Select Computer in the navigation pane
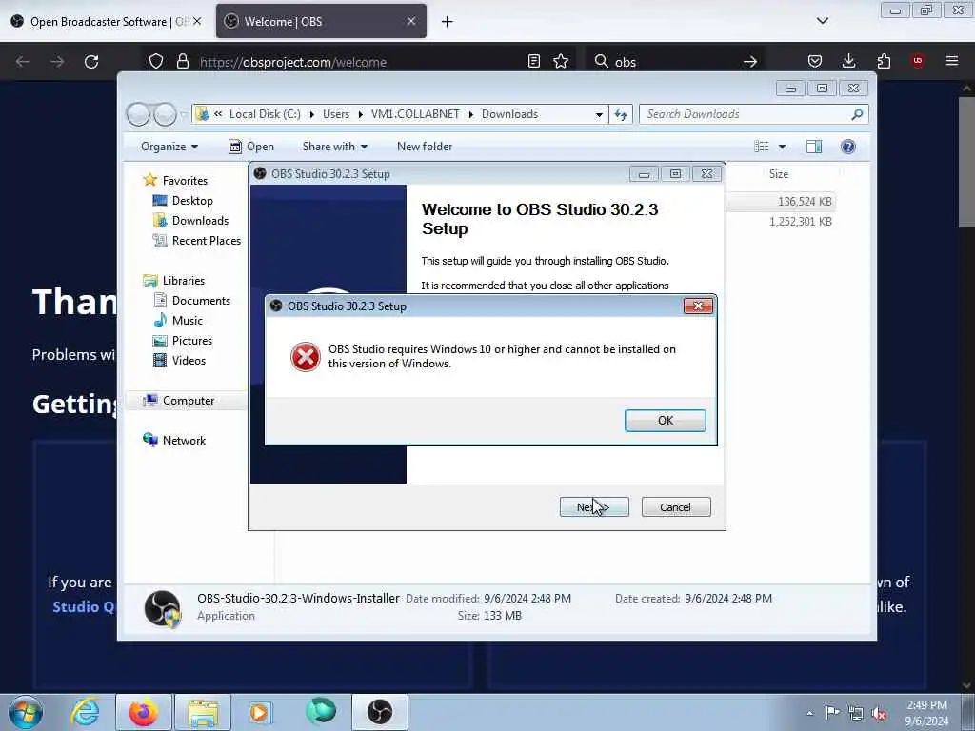Screen dimensions: 975x731 pyautogui.click(x=188, y=401)
